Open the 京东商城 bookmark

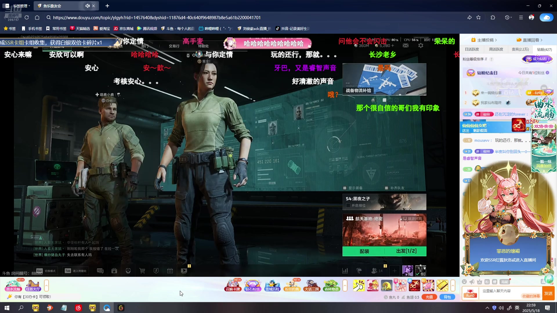(x=123, y=28)
